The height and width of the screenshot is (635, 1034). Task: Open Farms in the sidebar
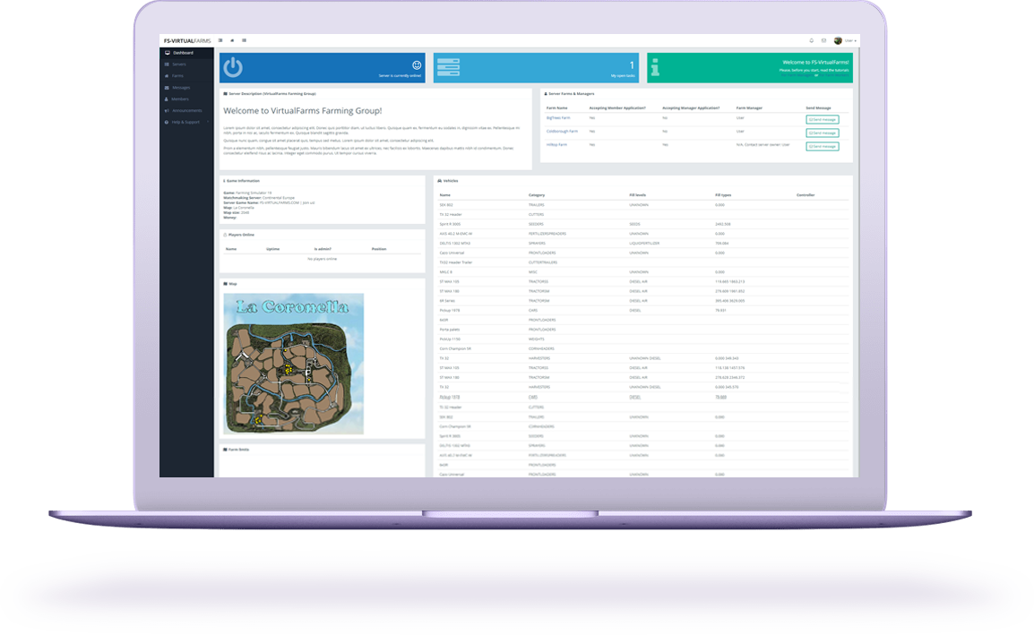point(186,76)
